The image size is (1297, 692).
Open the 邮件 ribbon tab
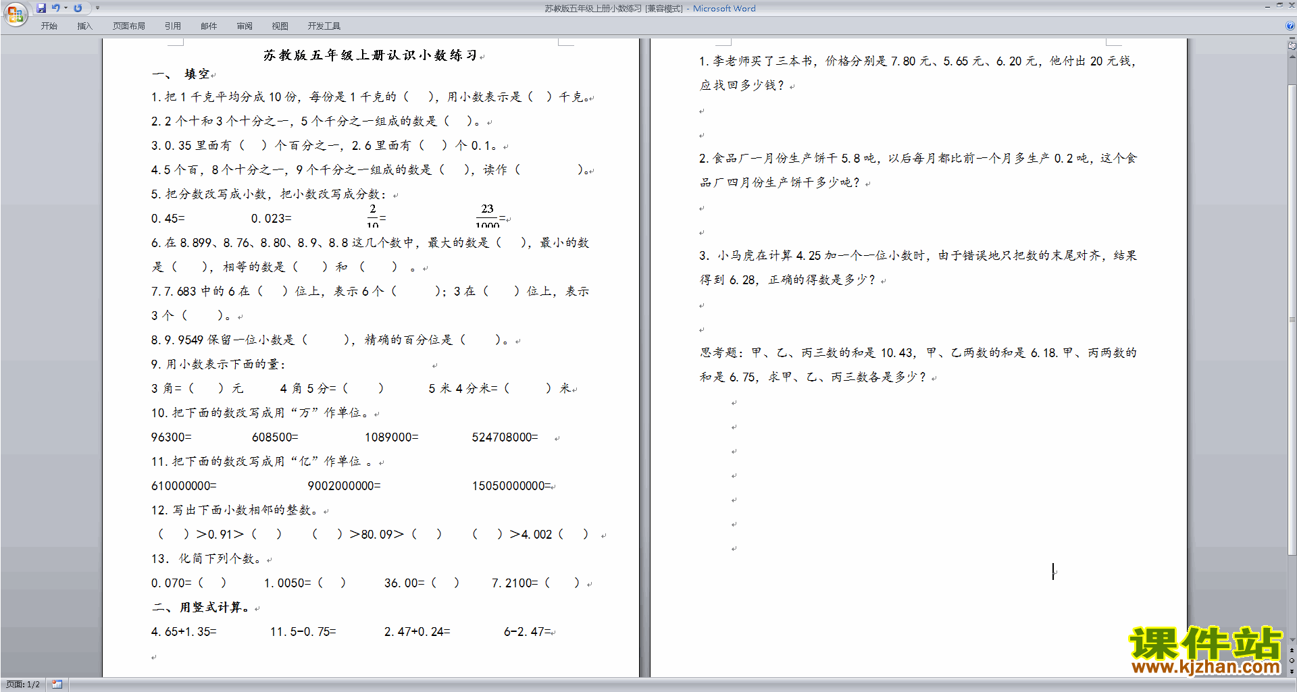click(209, 26)
